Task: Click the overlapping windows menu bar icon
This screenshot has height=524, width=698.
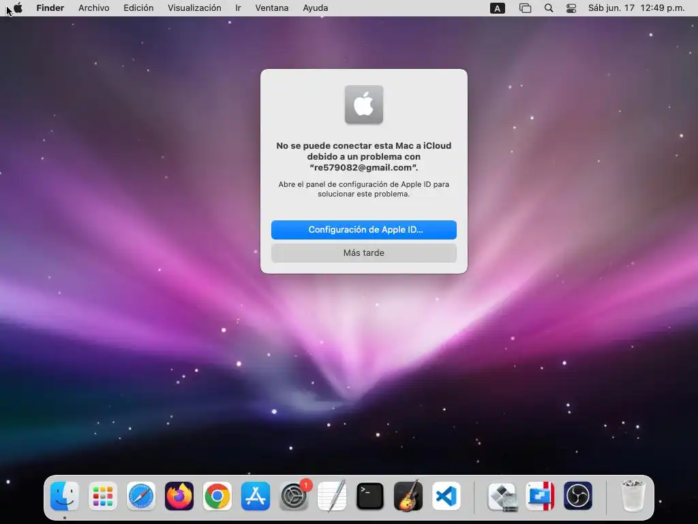Action: point(526,8)
